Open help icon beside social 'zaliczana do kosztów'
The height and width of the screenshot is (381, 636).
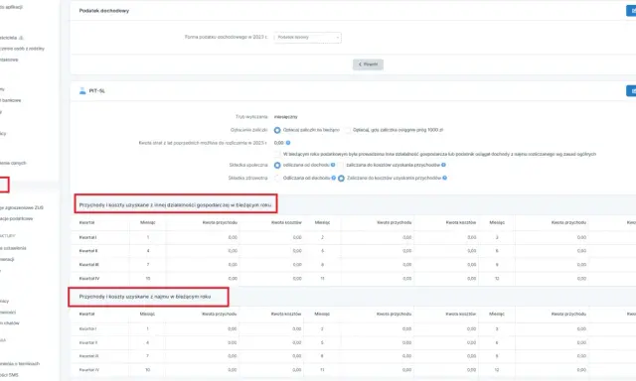tap(443, 165)
